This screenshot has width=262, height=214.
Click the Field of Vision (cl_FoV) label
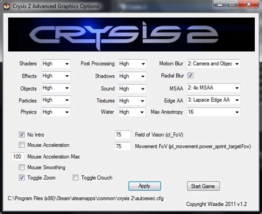[159, 135]
